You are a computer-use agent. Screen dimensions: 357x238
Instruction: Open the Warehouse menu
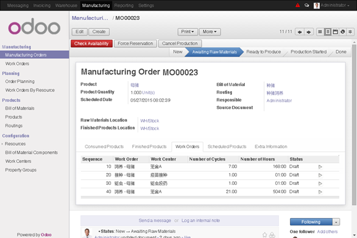66,6
